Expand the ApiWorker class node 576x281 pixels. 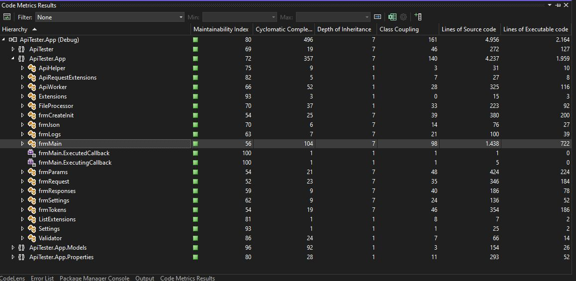[x=22, y=87]
